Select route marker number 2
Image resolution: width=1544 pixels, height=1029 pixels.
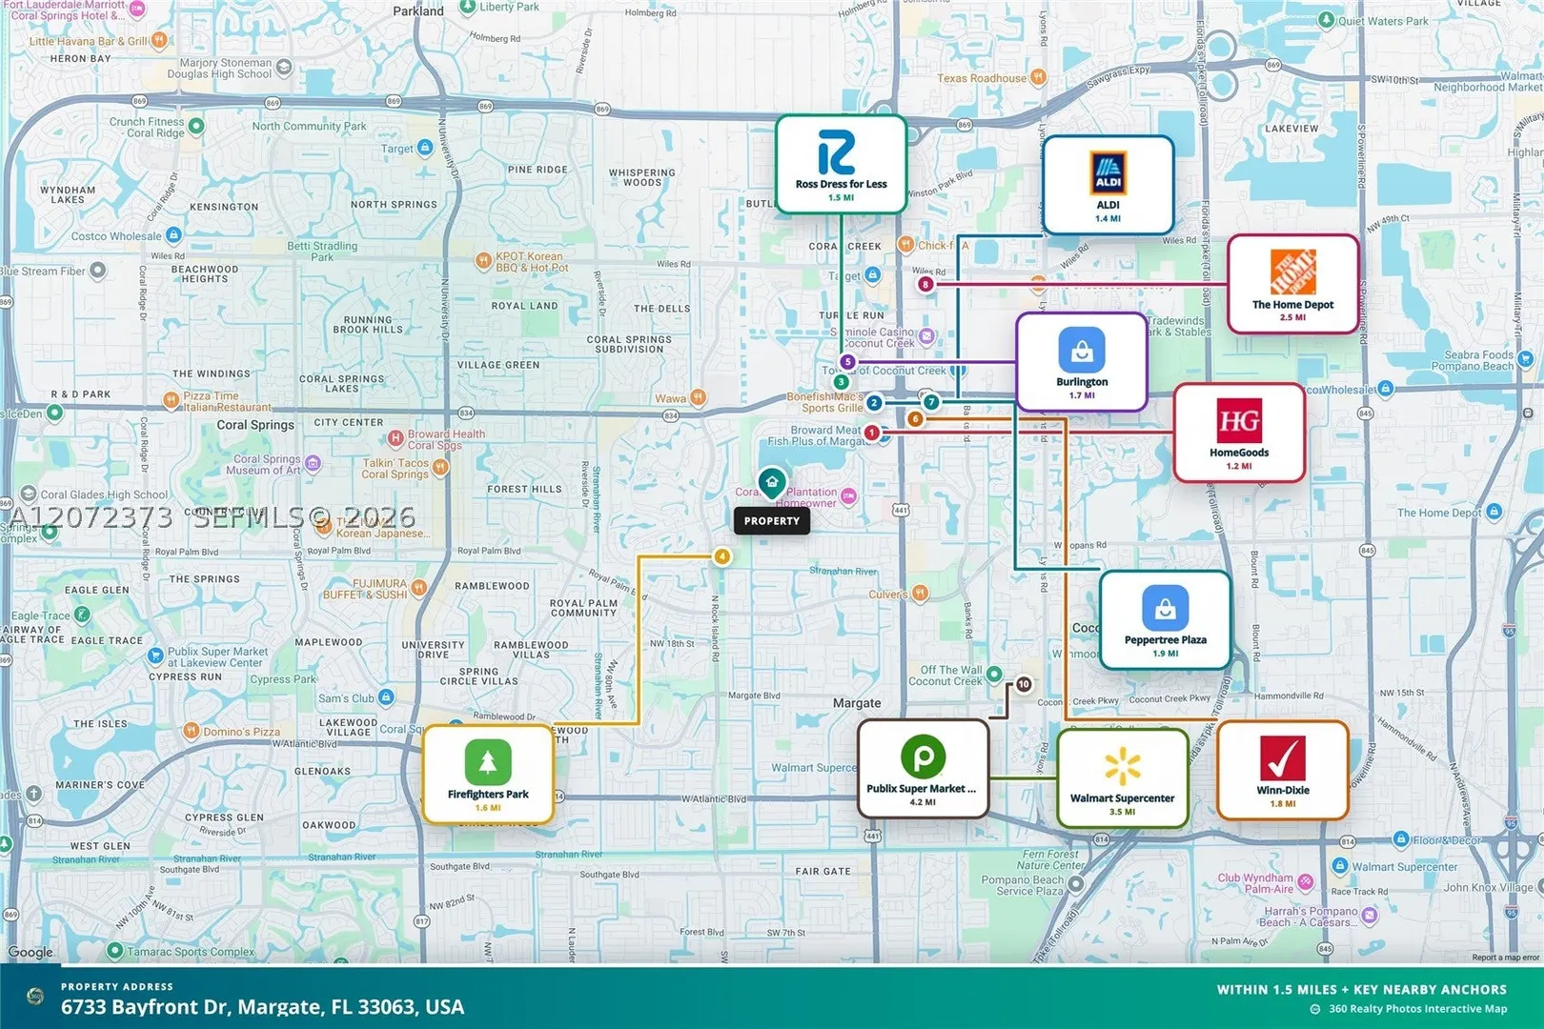click(874, 403)
